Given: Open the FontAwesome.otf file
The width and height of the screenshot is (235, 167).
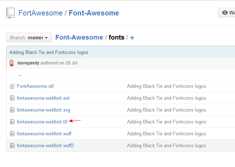Looking at the screenshot, I should pyautogui.click(x=35, y=86).
